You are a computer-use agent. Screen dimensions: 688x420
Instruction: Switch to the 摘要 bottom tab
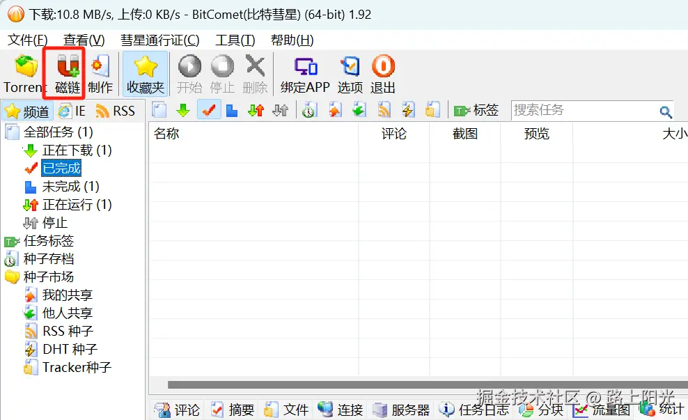click(x=233, y=410)
